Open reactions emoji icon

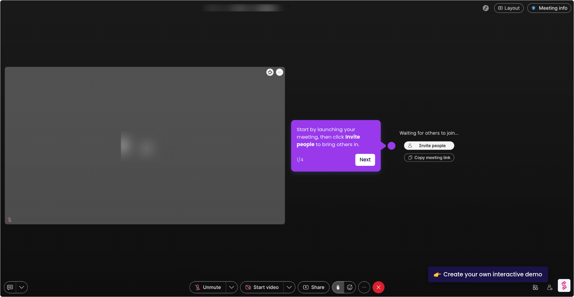tap(350, 287)
